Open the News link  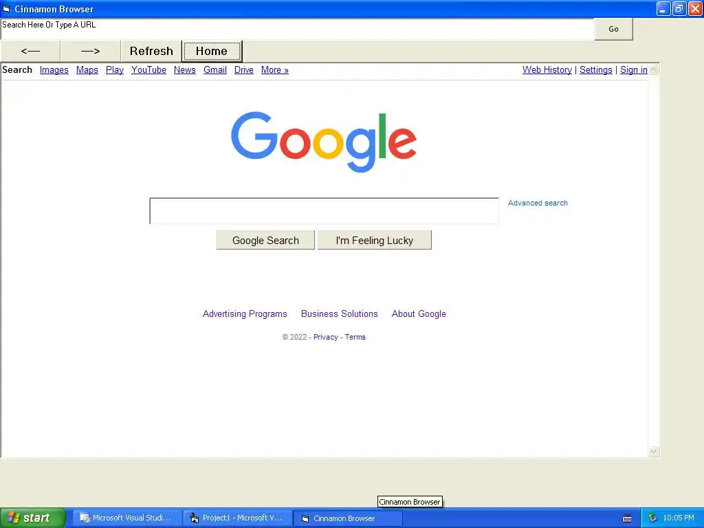[184, 70]
